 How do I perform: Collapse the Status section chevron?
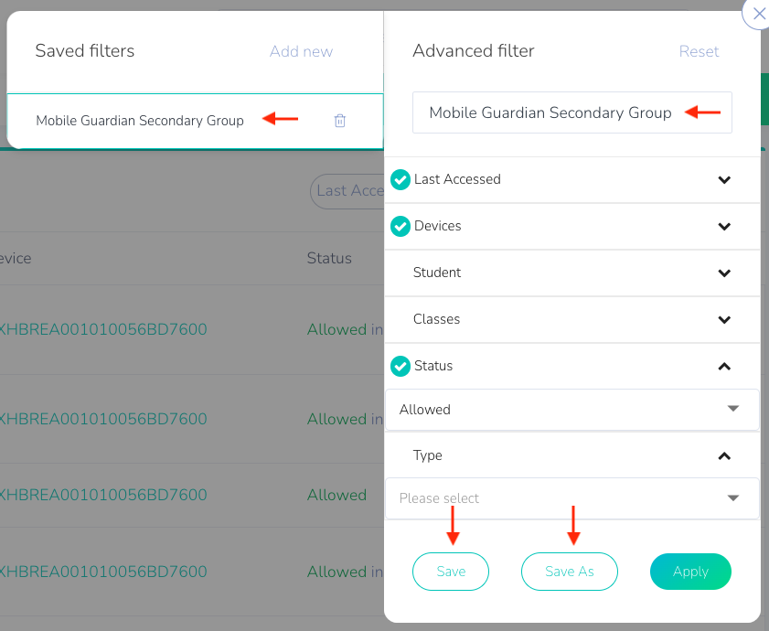[724, 366]
